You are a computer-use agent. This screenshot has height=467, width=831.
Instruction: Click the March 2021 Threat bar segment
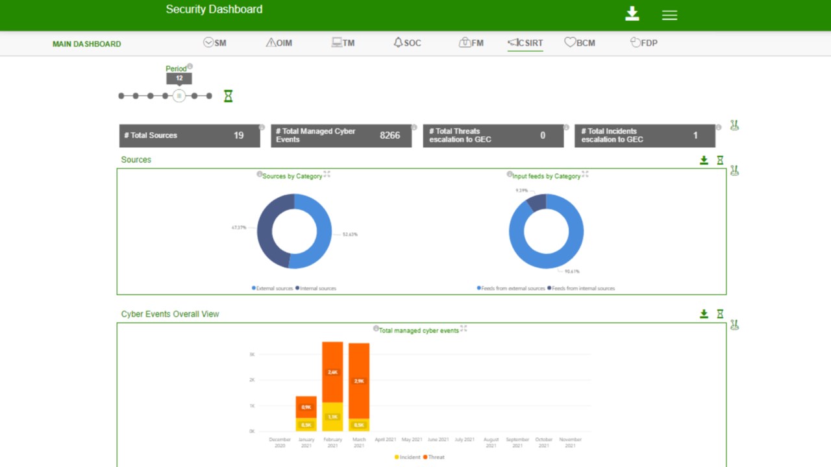359,381
